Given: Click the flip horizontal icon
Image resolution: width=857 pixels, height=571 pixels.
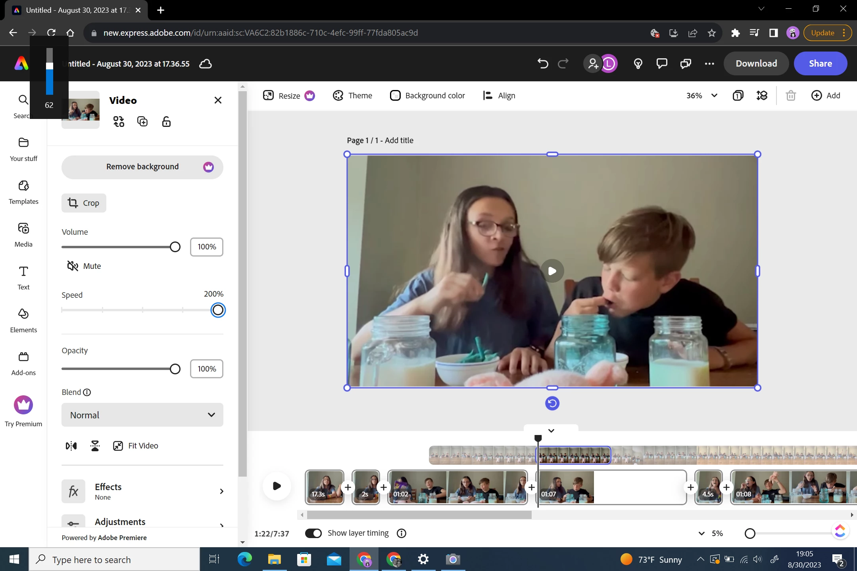Looking at the screenshot, I should pyautogui.click(x=71, y=446).
